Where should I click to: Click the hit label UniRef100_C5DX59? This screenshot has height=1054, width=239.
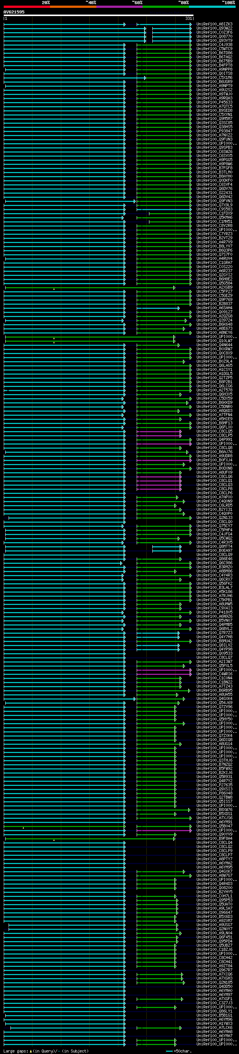(214, 398)
